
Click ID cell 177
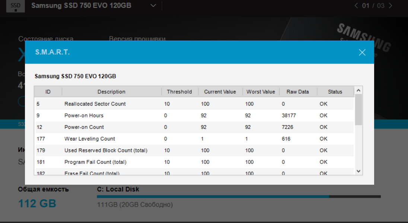[41, 139]
